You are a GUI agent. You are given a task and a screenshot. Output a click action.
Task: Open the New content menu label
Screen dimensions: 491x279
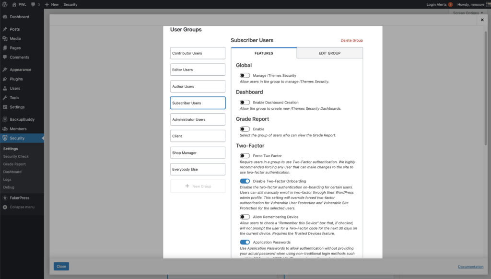[55, 4]
